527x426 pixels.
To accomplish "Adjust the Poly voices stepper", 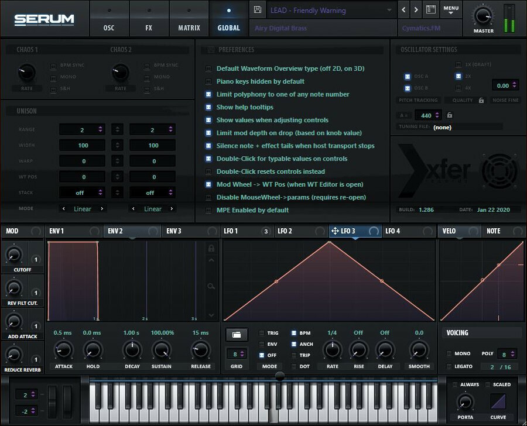I will click(512, 353).
